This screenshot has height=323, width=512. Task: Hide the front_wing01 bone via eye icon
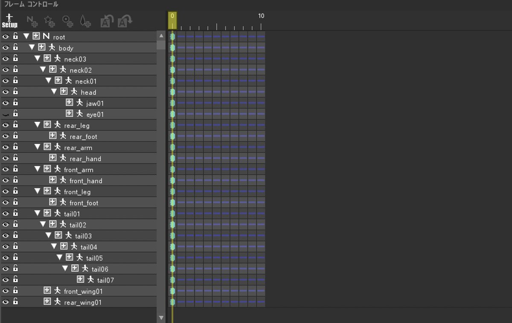6,291
